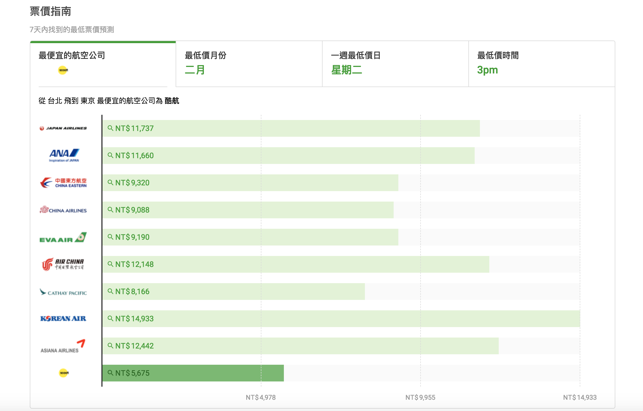The image size is (643, 411).
Task: Click the Asiana Airlines logo
Action: click(x=63, y=346)
